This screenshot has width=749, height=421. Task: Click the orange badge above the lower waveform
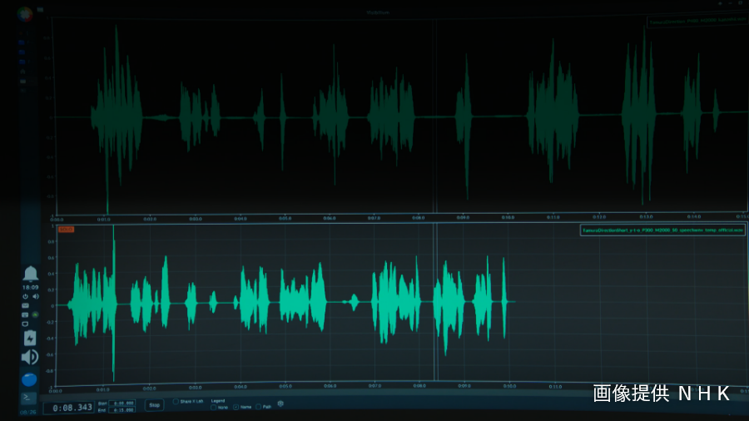(67, 229)
